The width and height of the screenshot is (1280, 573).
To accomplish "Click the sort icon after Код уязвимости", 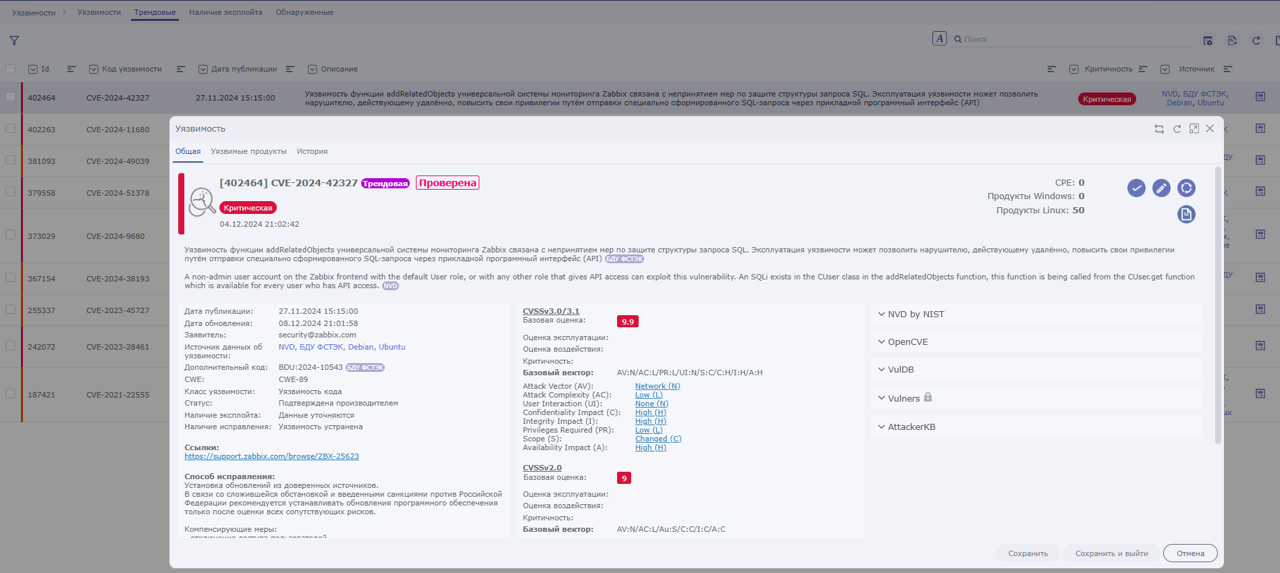I will tap(180, 69).
